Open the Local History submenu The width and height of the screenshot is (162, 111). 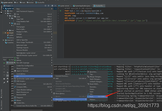[33, 74]
